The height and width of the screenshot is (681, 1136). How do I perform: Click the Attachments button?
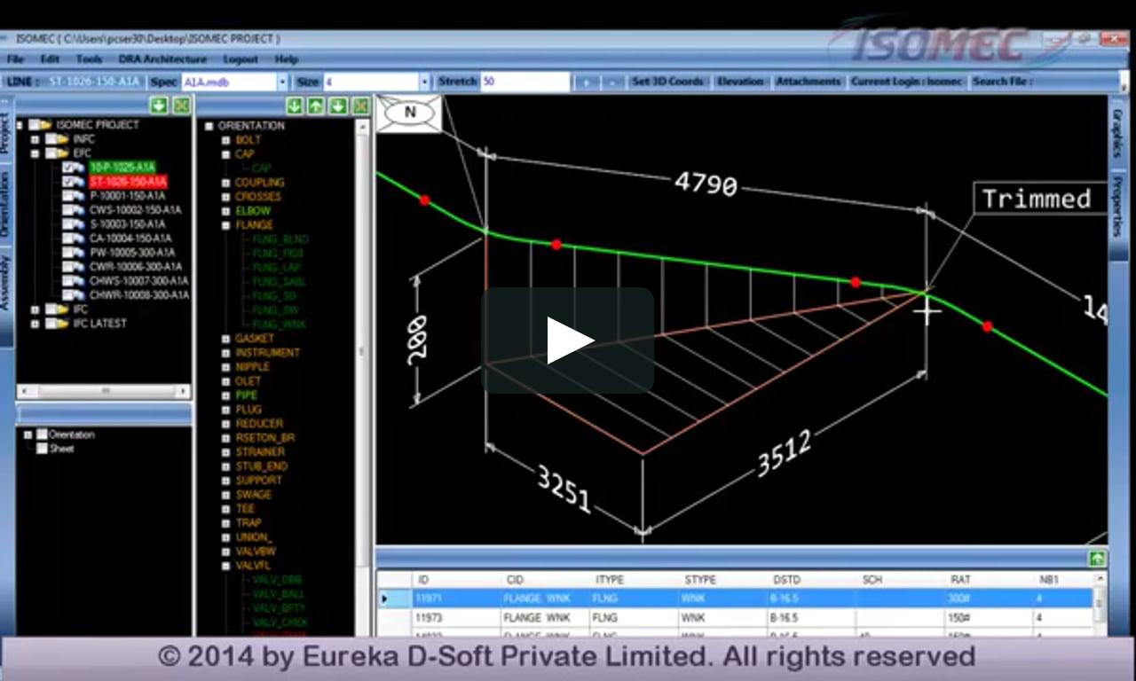(x=808, y=82)
